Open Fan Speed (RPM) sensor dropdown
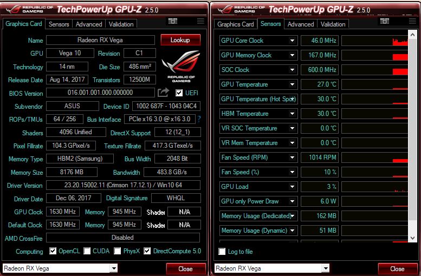Viewport: 421px width, 276px height. pyautogui.click(x=292, y=157)
